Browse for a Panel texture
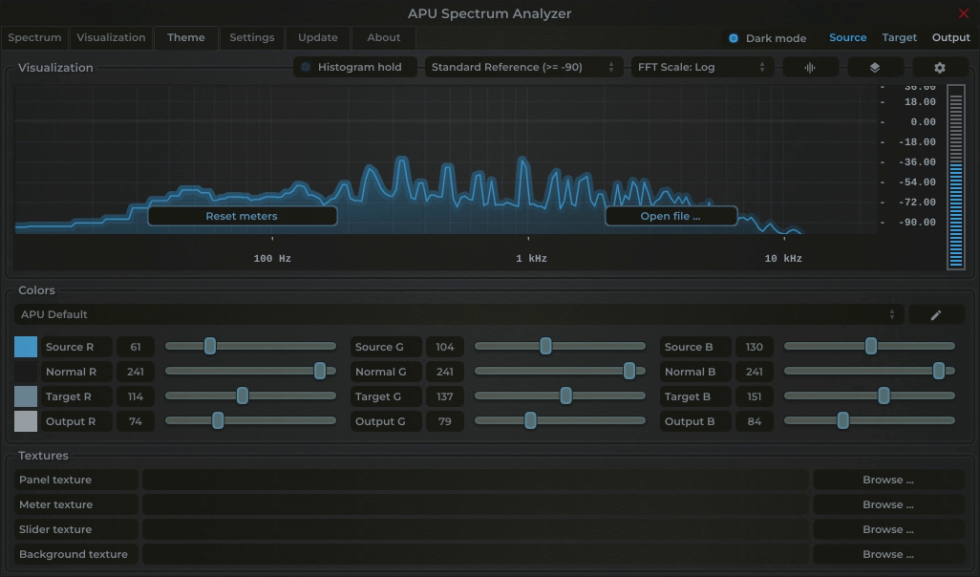This screenshot has height=577, width=980. point(888,481)
